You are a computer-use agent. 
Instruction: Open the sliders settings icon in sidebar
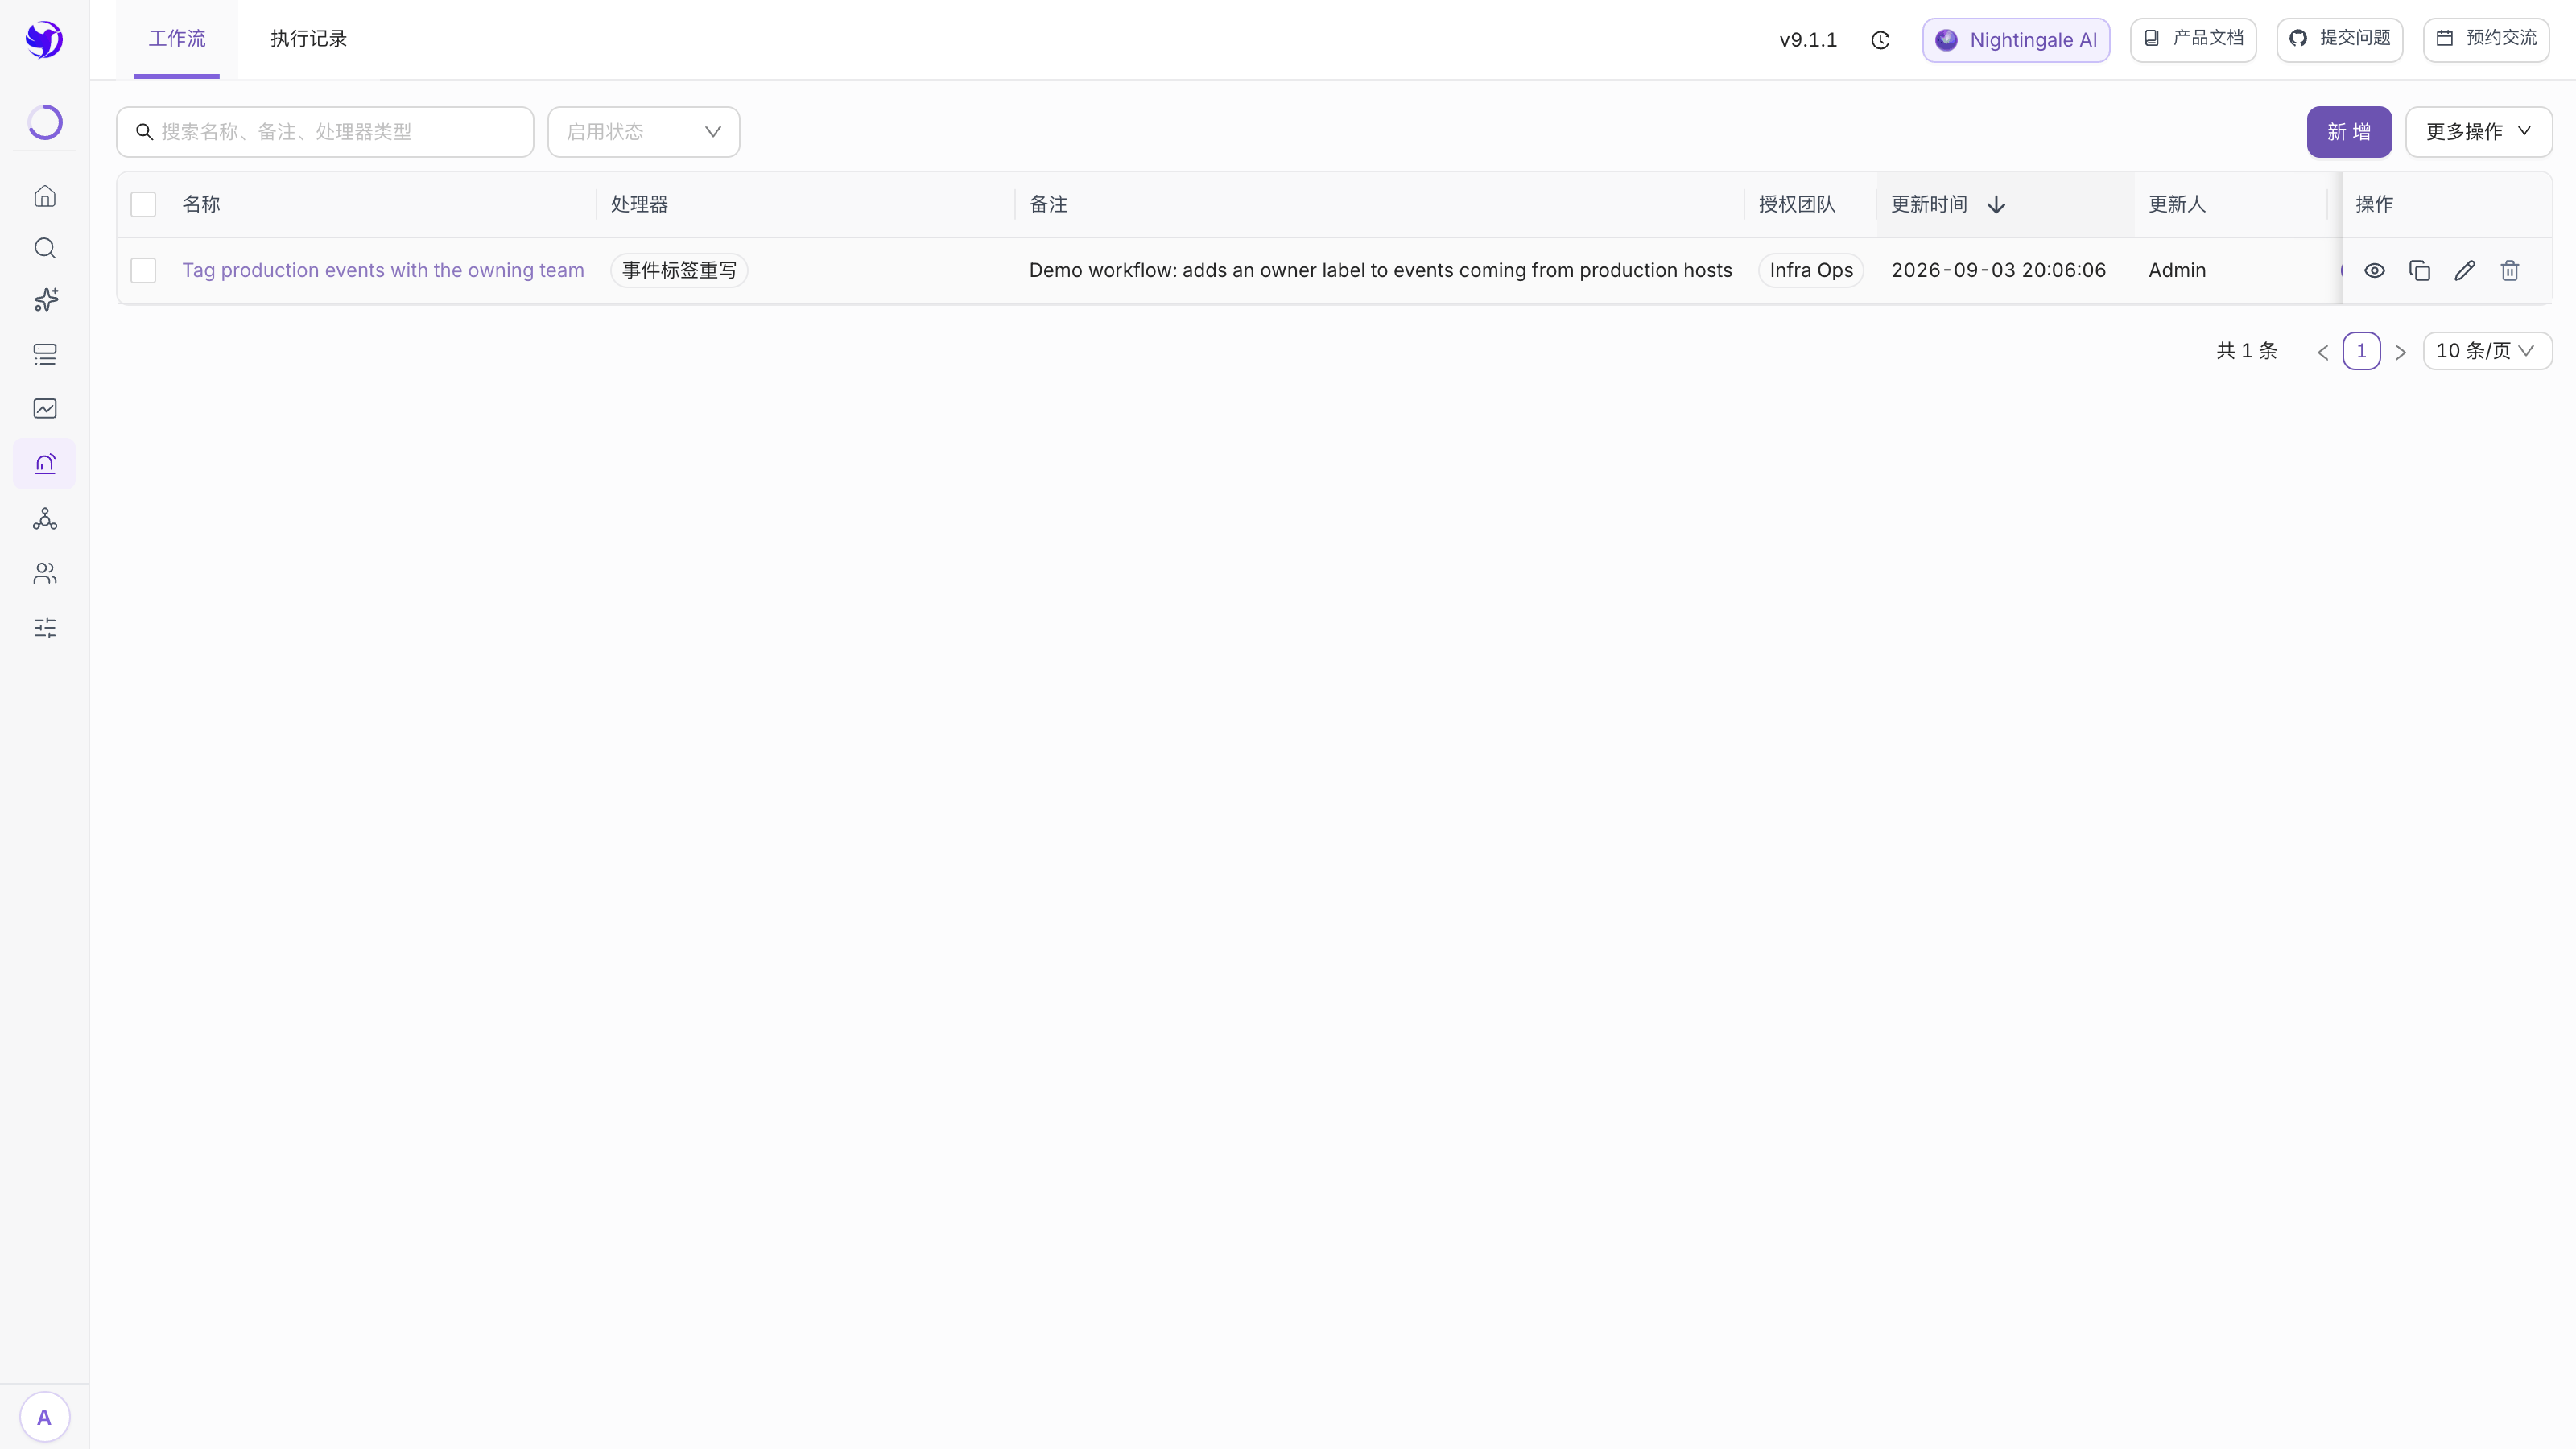45,628
